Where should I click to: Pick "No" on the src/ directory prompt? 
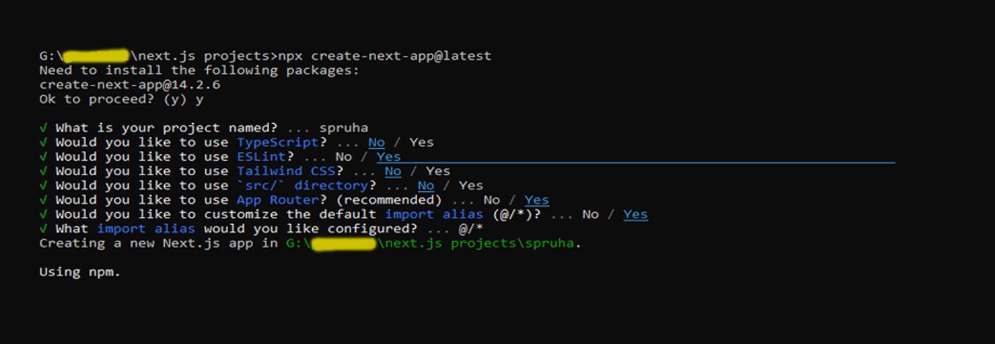(425, 186)
